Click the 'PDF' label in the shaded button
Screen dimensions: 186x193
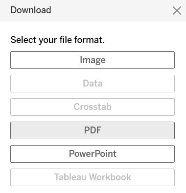93,130
